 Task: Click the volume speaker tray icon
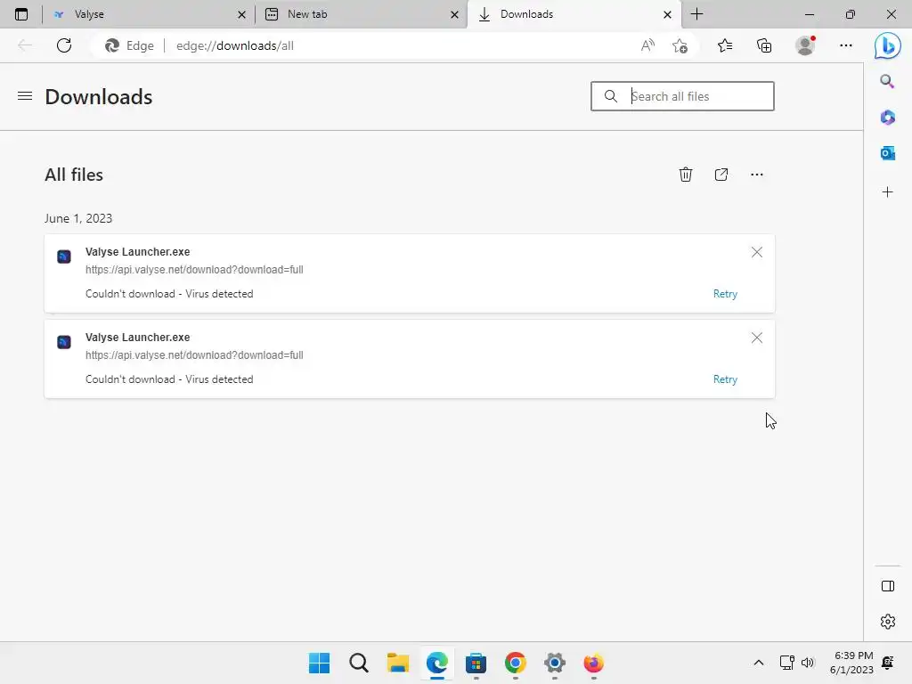coord(808,663)
